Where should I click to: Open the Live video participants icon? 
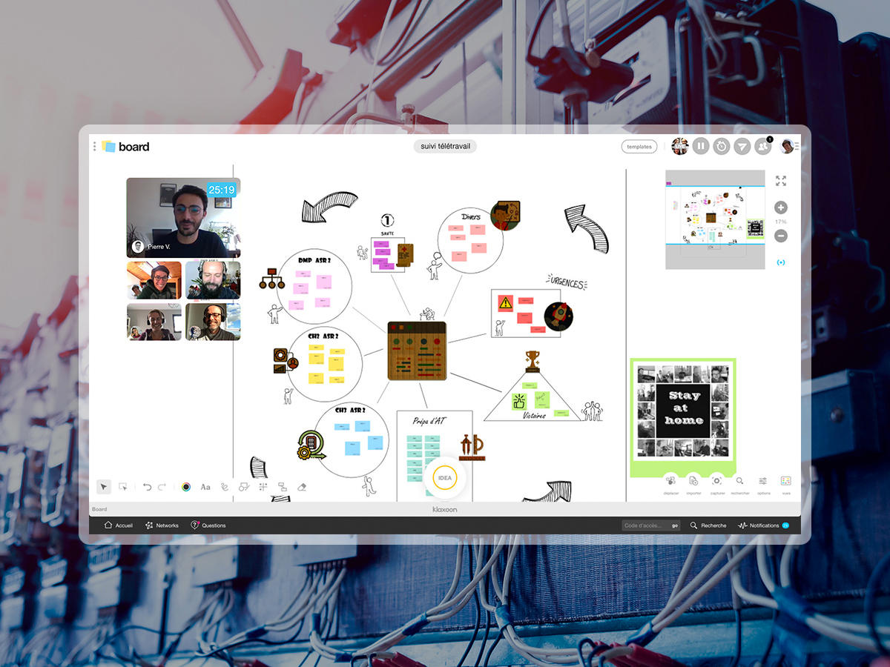[x=679, y=146]
